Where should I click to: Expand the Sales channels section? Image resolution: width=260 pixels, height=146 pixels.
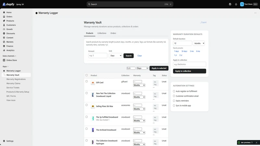tap(9, 56)
